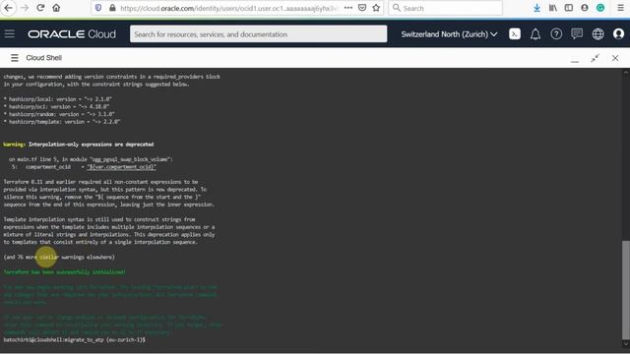This screenshot has height=354, width=630.
Task: Click the hashicorp/random version line
Action: pos(59,114)
